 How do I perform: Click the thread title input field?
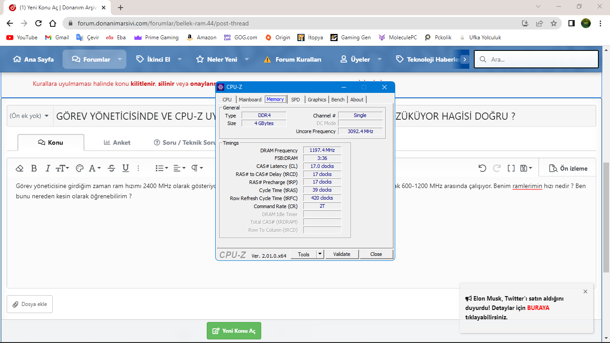click(x=324, y=116)
